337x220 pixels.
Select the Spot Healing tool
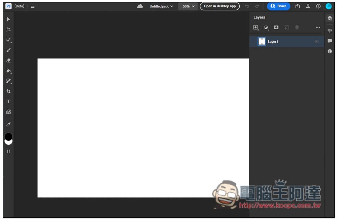pyautogui.click(x=8, y=81)
